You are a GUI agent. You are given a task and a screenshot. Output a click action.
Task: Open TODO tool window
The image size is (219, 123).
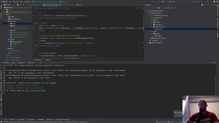(12, 120)
